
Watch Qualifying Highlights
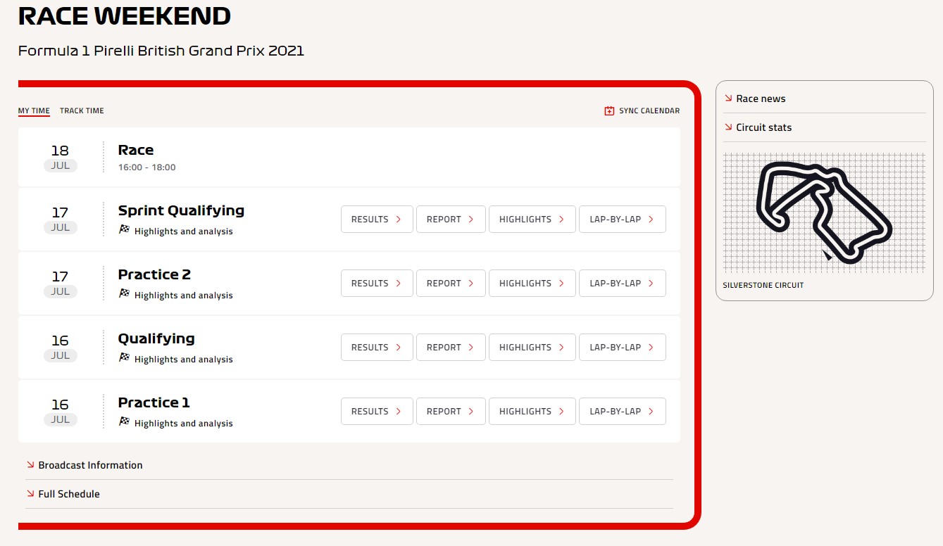coord(532,347)
